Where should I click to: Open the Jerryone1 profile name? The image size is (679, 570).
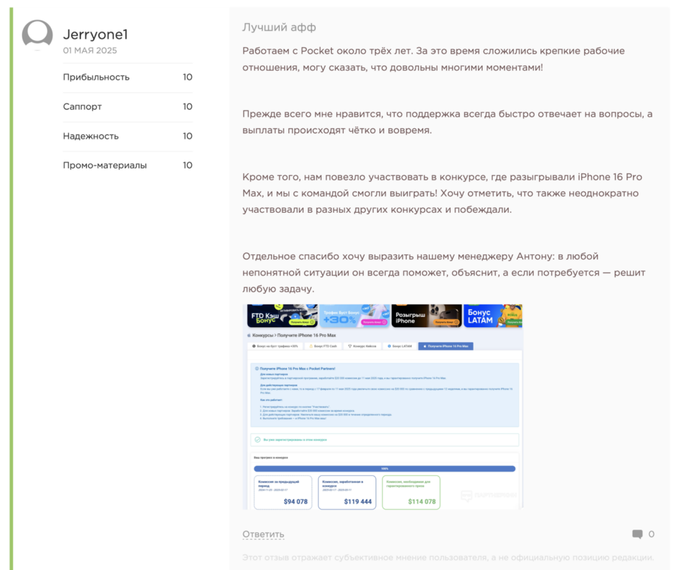95,34
